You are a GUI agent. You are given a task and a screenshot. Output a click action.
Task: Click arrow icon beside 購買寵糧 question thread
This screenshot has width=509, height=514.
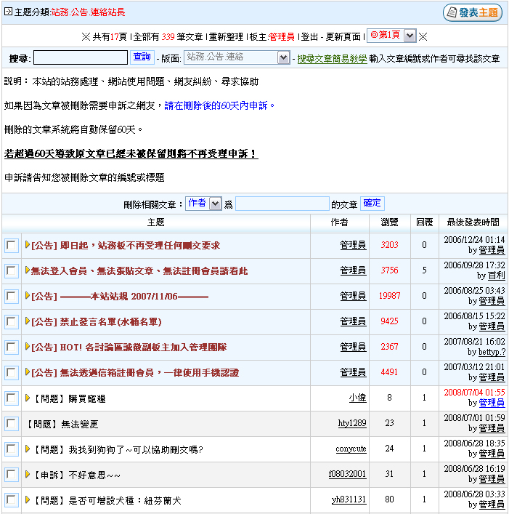coord(28,398)
